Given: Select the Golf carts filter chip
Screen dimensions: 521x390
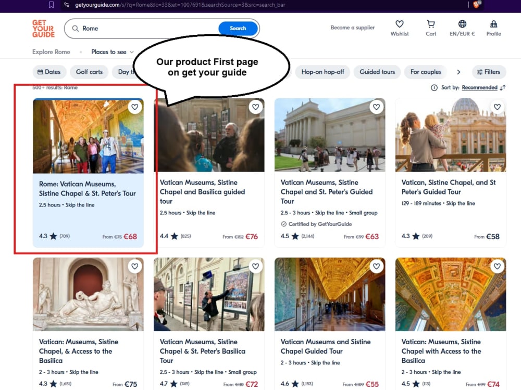Looking at the screenshot, I should (89, 72).
